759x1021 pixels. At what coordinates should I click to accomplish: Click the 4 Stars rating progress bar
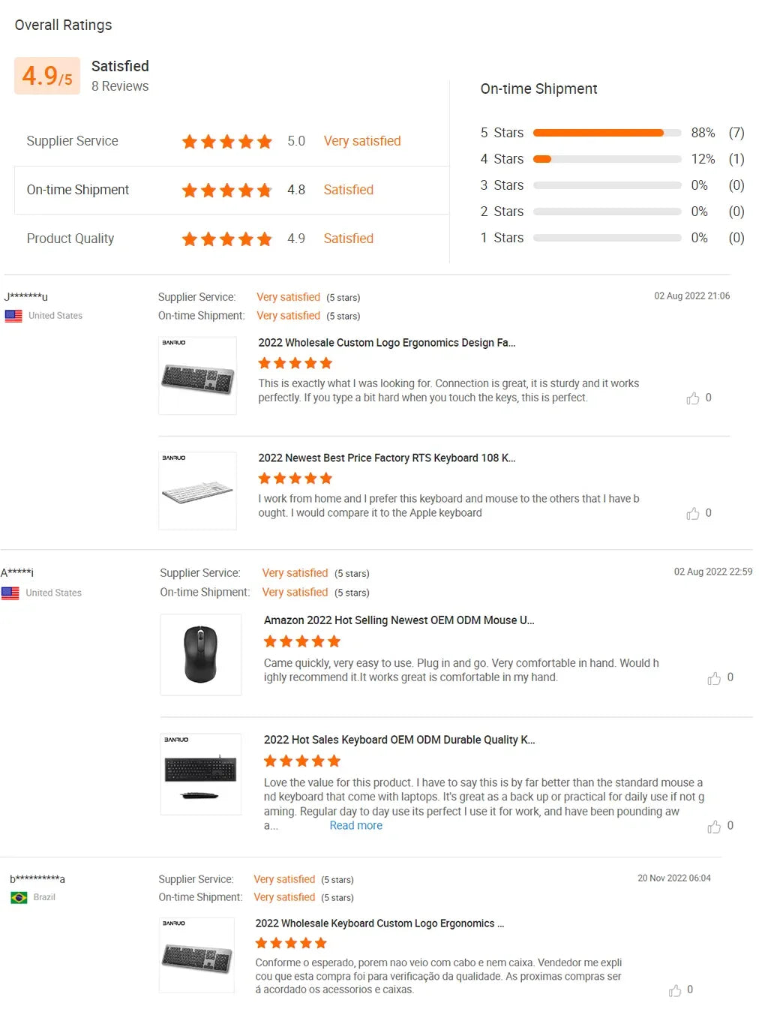click(x=607, y=159)
